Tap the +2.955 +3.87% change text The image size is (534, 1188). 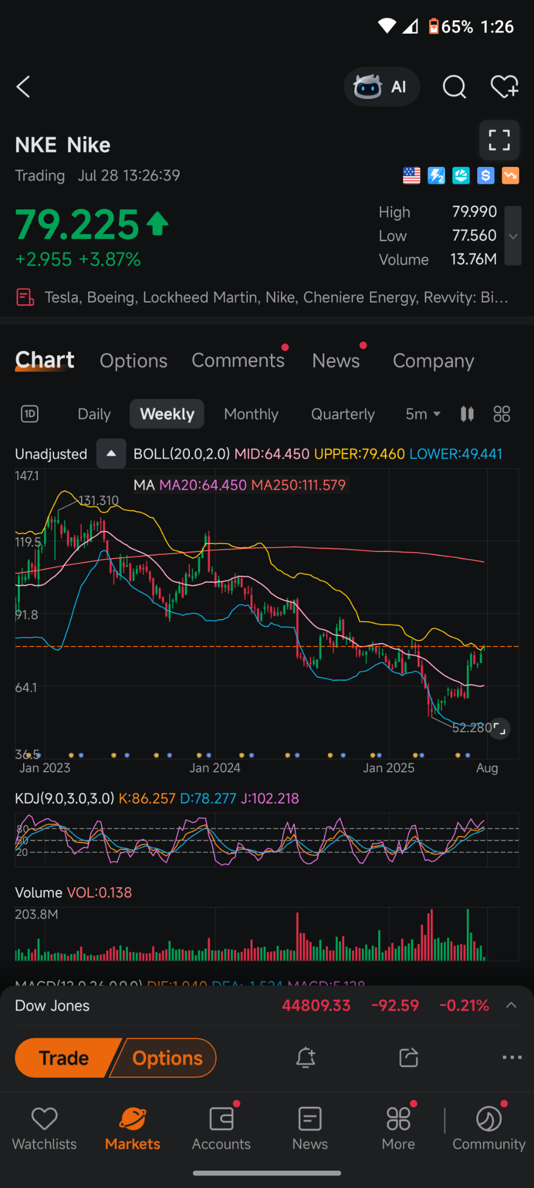click(x=78, y=259)
